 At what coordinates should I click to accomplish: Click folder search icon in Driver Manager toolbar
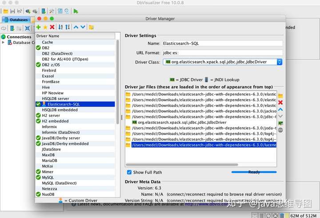[x=92, y=27]
